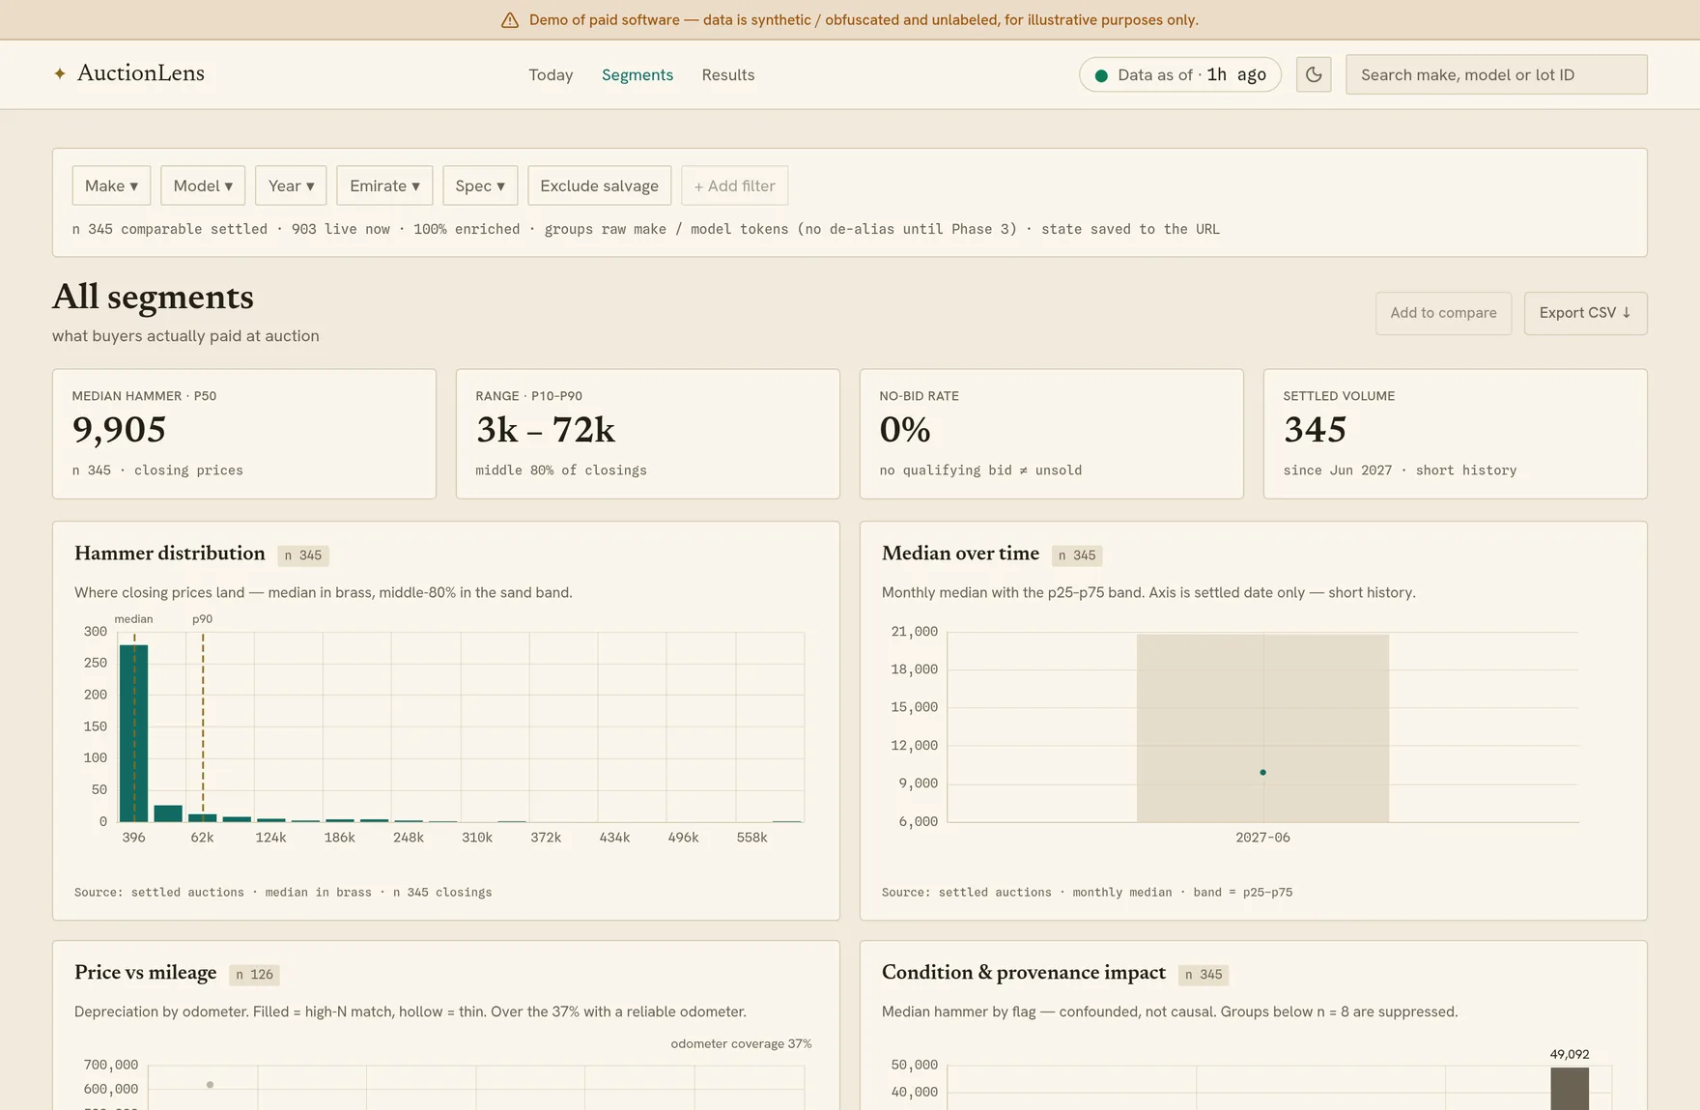Select the Median Hammer P50 value 9,905

pyautogui.click(x=119, y=430)
